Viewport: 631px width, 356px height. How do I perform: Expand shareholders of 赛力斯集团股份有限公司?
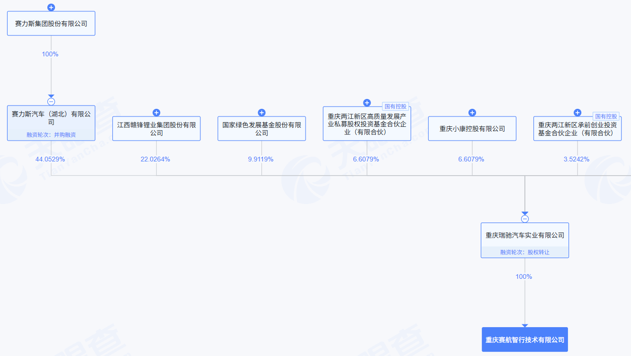[51, 7]
